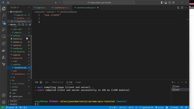Refresh the explorer file tree
Image resolution: width=194 pixels, height=109 pixels.
coord(26,25)
